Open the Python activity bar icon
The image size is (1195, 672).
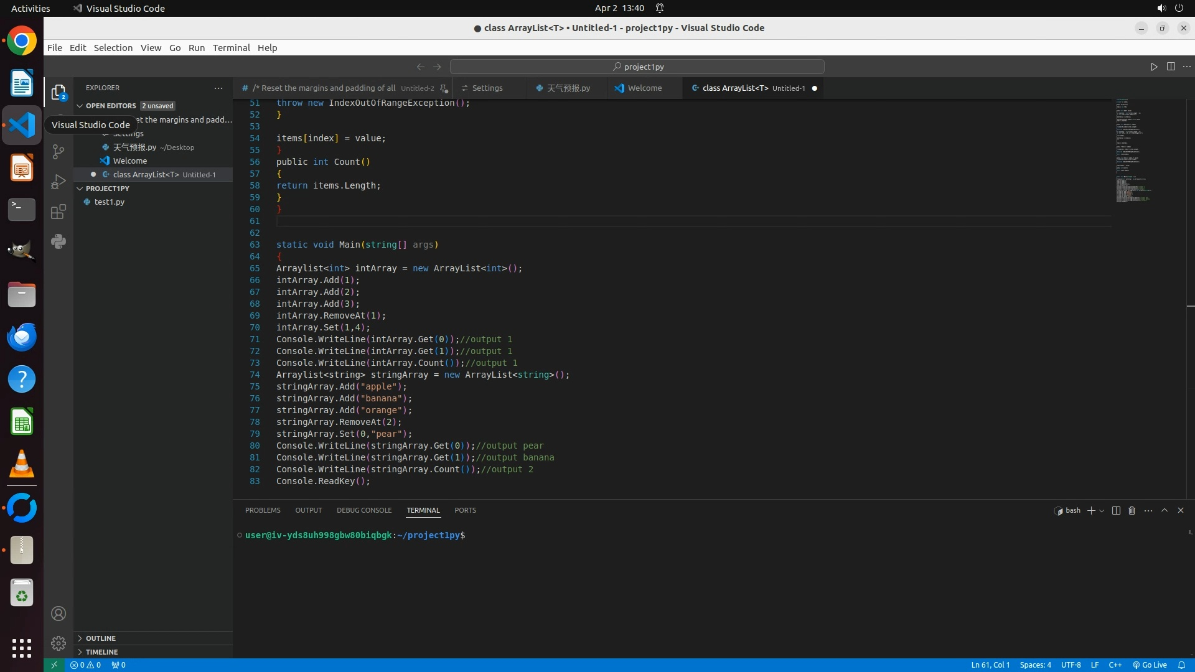tap(59, 241)
